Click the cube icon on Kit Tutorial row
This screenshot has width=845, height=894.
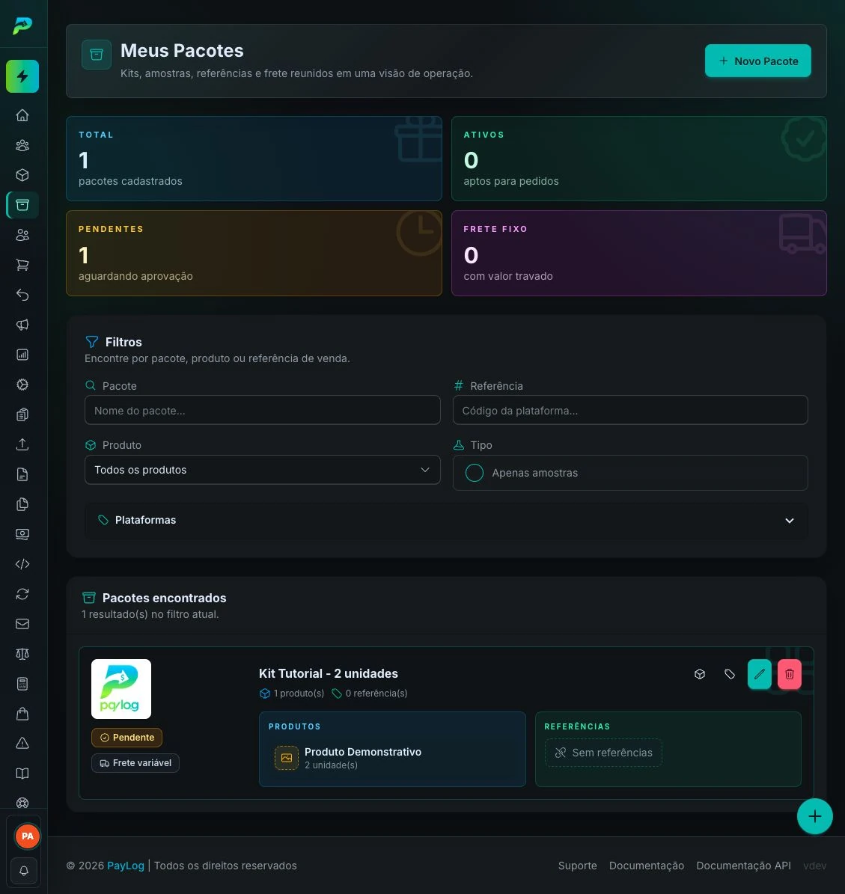pyautogui.click(x=700, y=674)
